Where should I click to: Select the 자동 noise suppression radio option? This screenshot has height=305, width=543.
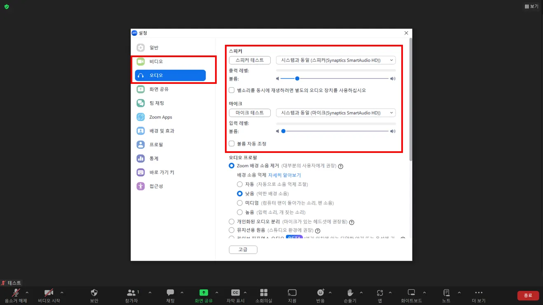click(240, 184)
